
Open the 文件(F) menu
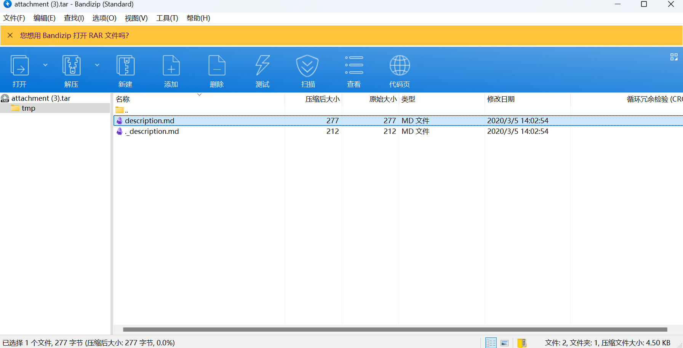14,18
